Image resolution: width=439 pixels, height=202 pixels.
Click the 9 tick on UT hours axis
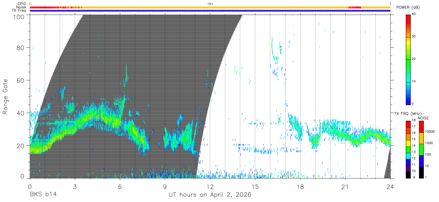tap(165, 187)
